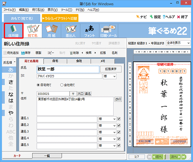Click the postcard preview thumbnail
This screenshot has height=162, width=193.
pyautogui.click(x=162, y=104)
